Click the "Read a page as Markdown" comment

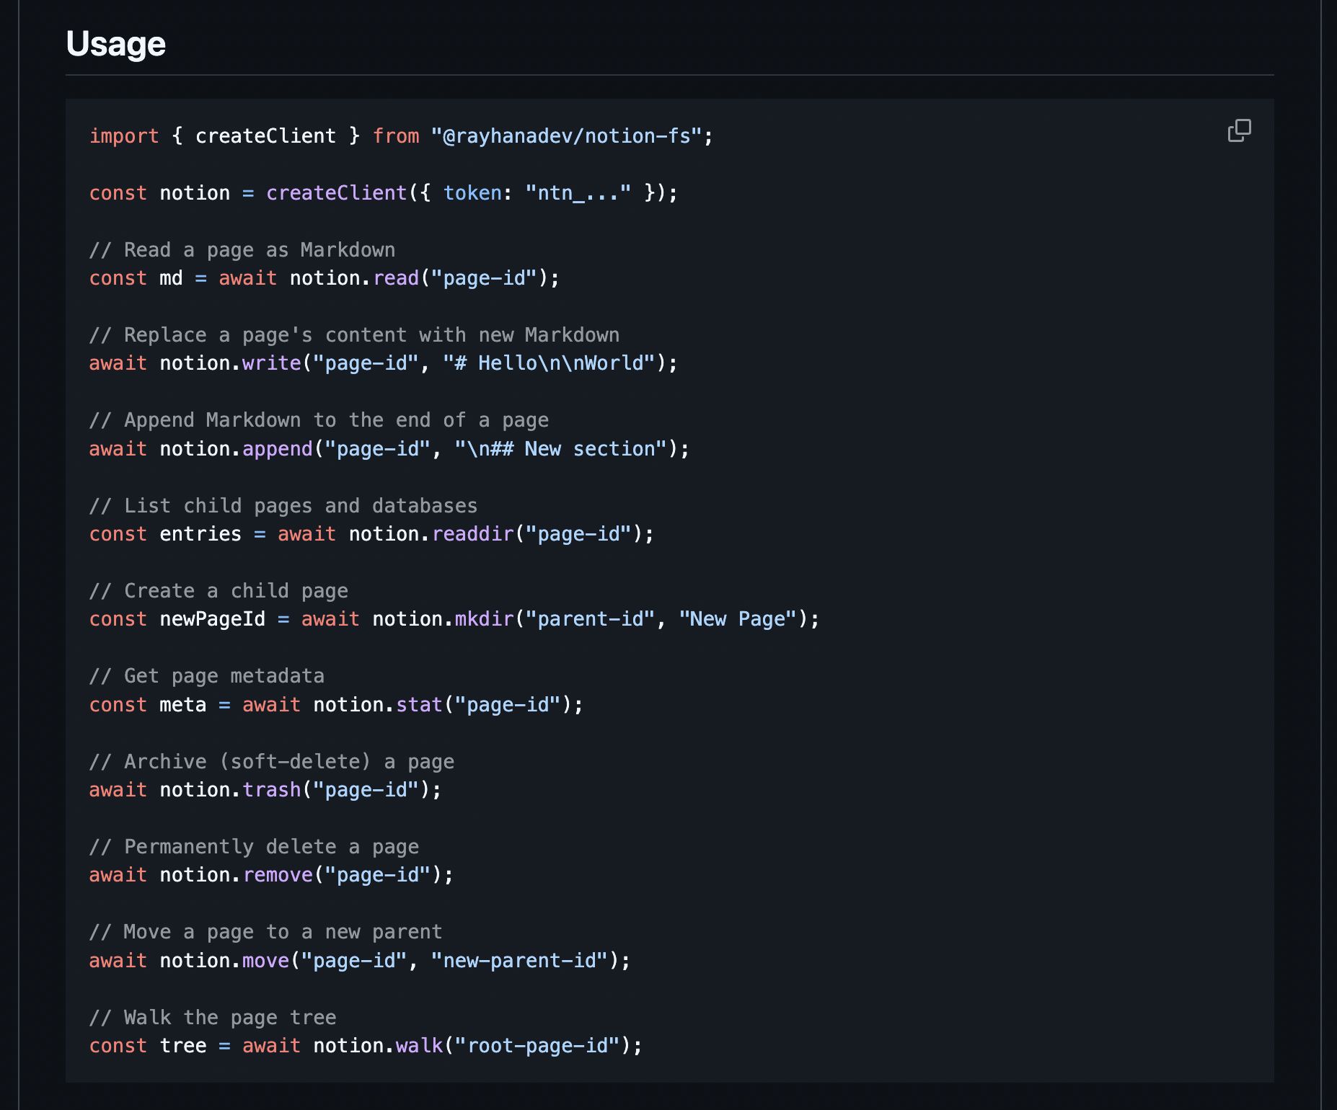[242, 250]
